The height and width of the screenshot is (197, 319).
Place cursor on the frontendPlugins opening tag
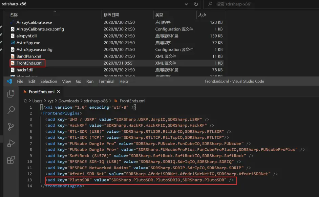61,113
